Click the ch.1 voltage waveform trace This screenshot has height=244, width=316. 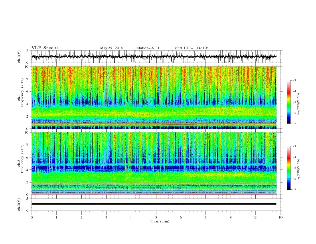pyautogui.click(x=154, y=57)
